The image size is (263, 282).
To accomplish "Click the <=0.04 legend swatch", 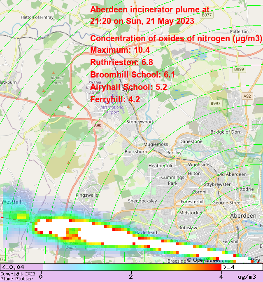I will pyautogui.click(x=21, y=267).
